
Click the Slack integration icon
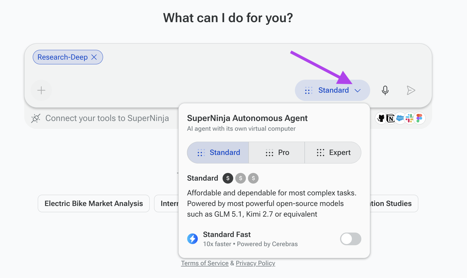click(409, 118)
